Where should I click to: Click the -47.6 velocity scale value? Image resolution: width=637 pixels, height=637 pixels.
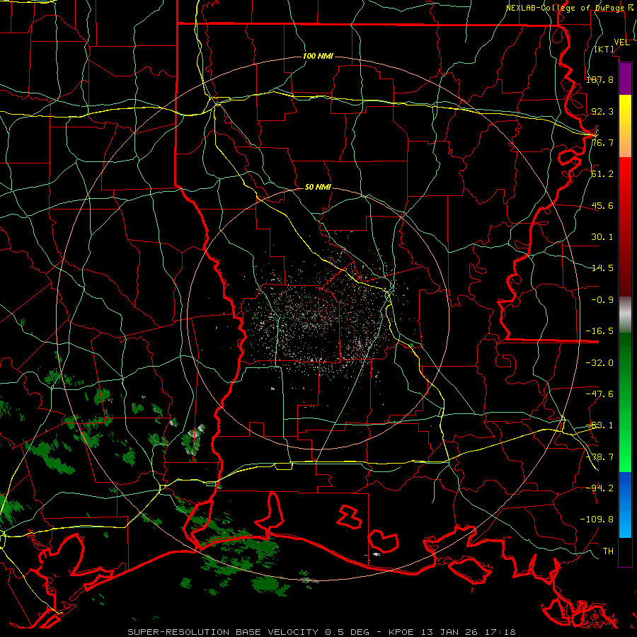coord(599,394)
